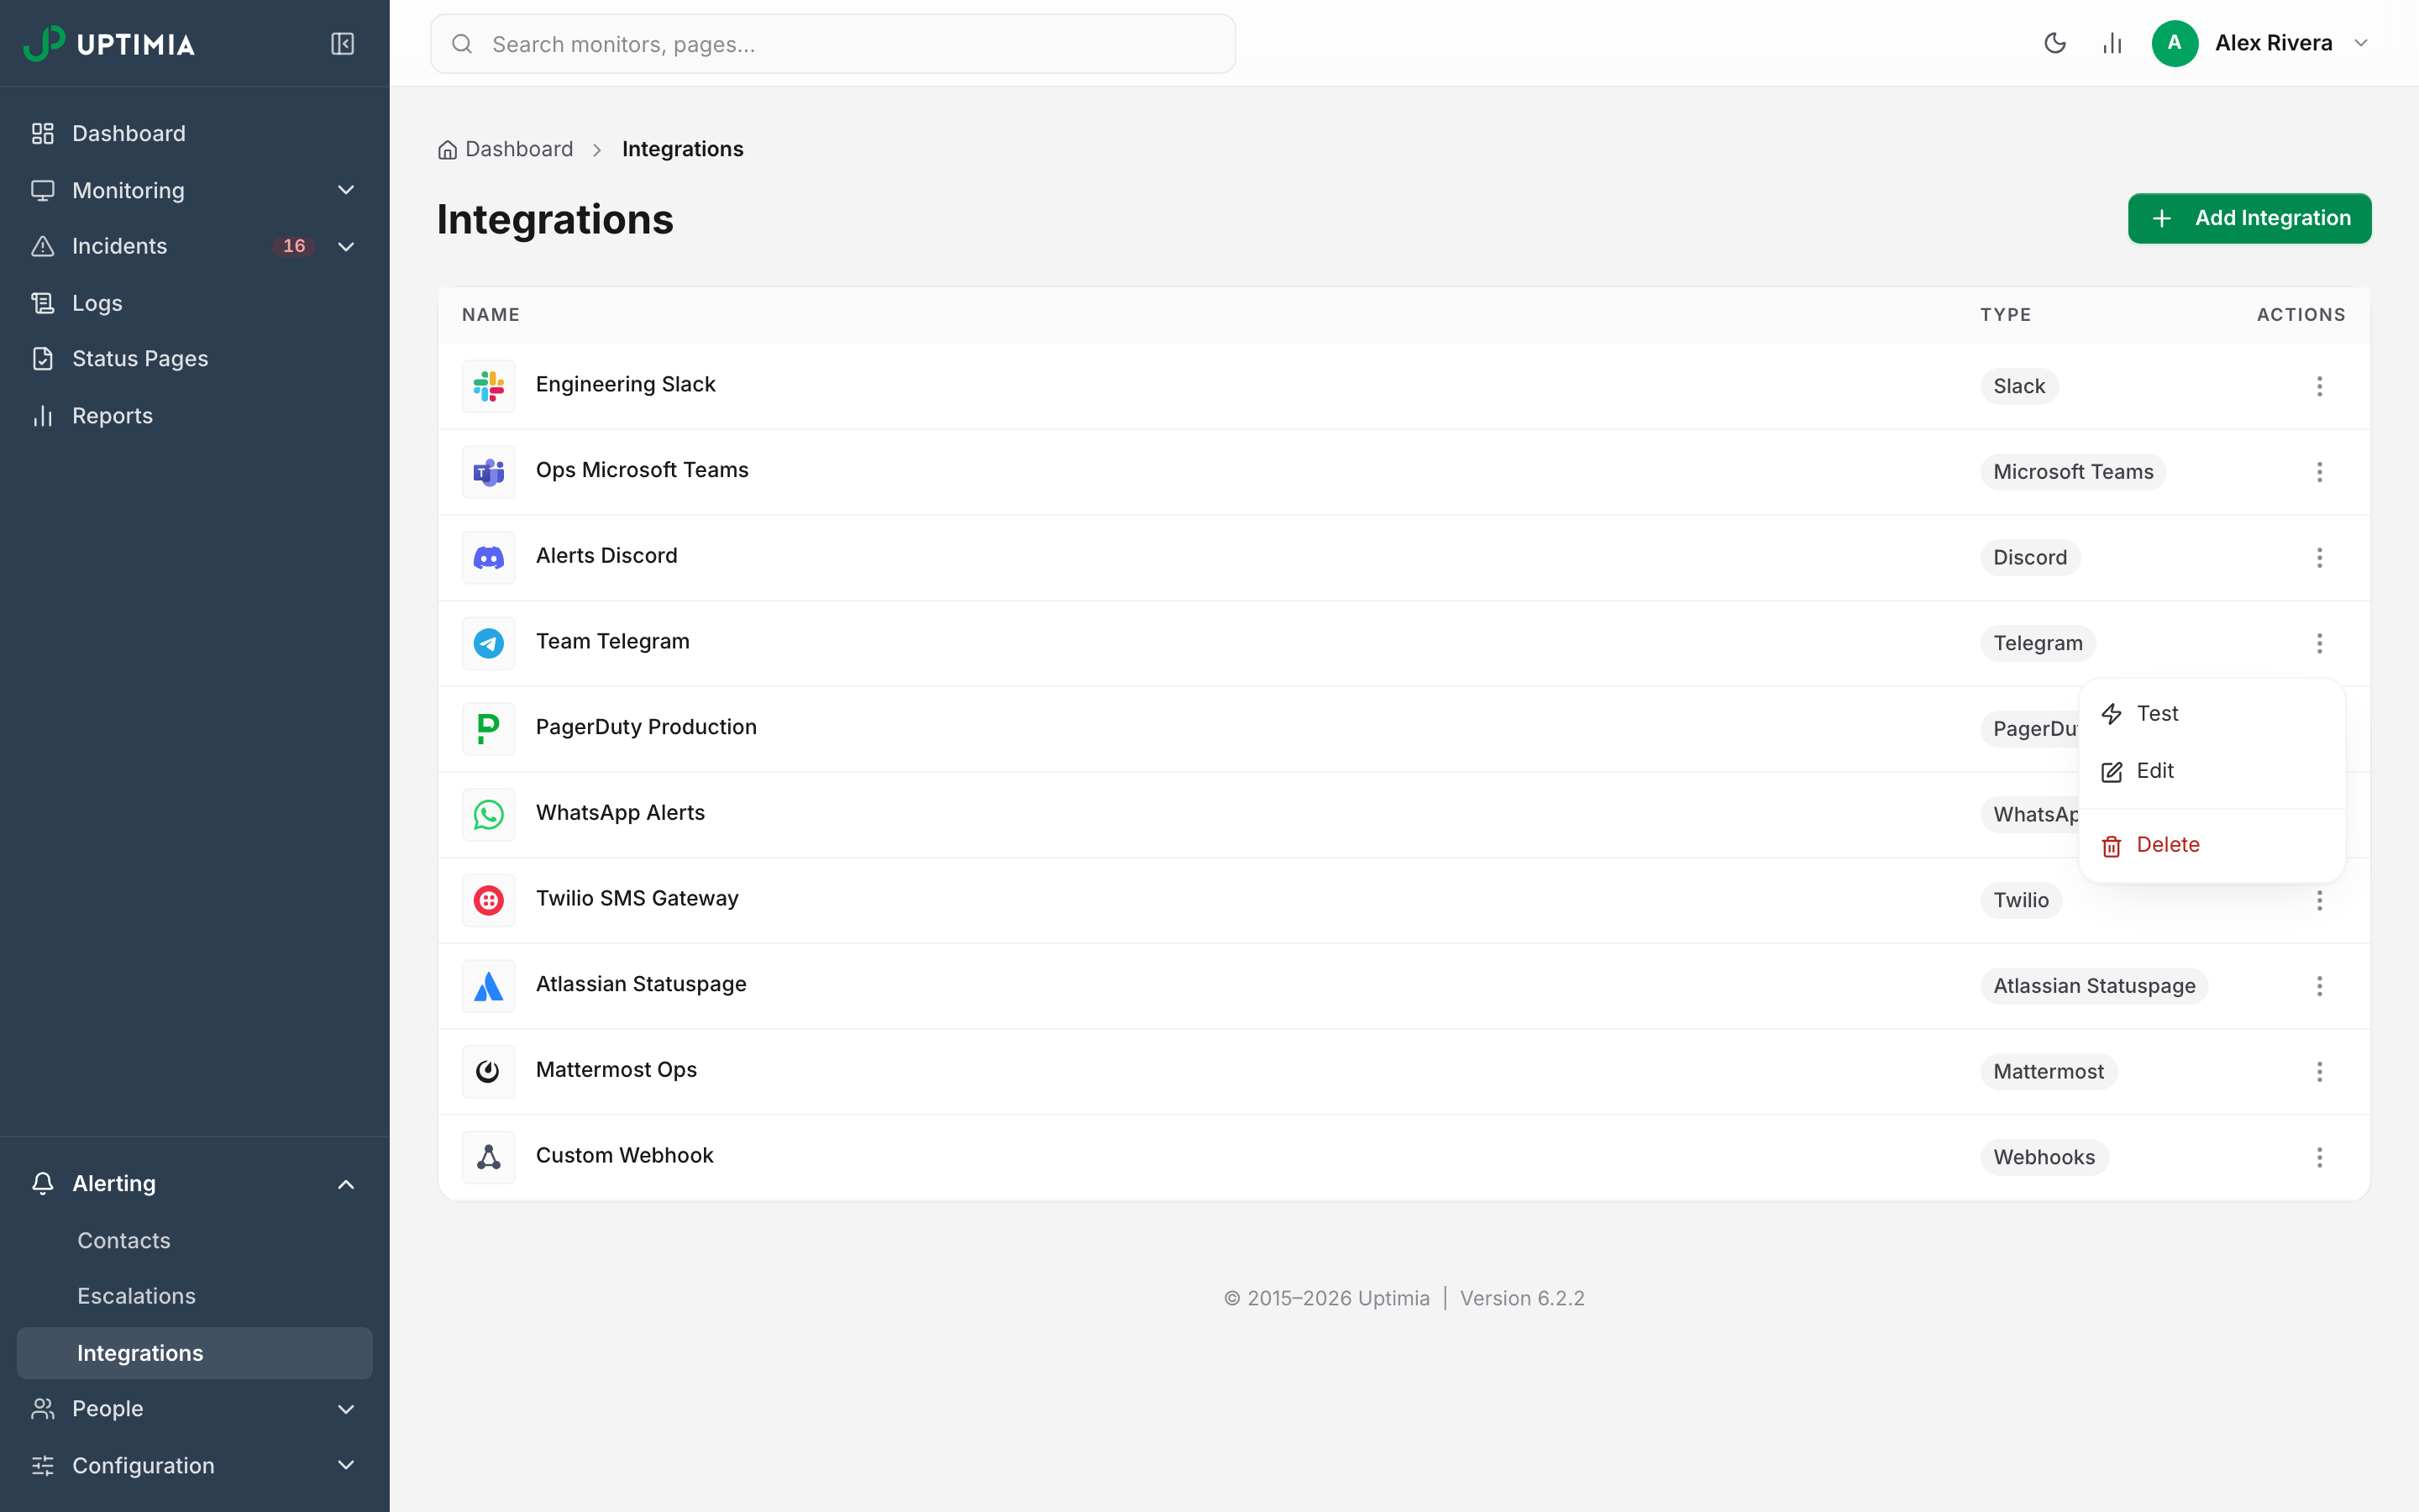Open the Escalations sub-item
The width and height of the screenshot is (2419, 1512).
tap(195, 1296)
